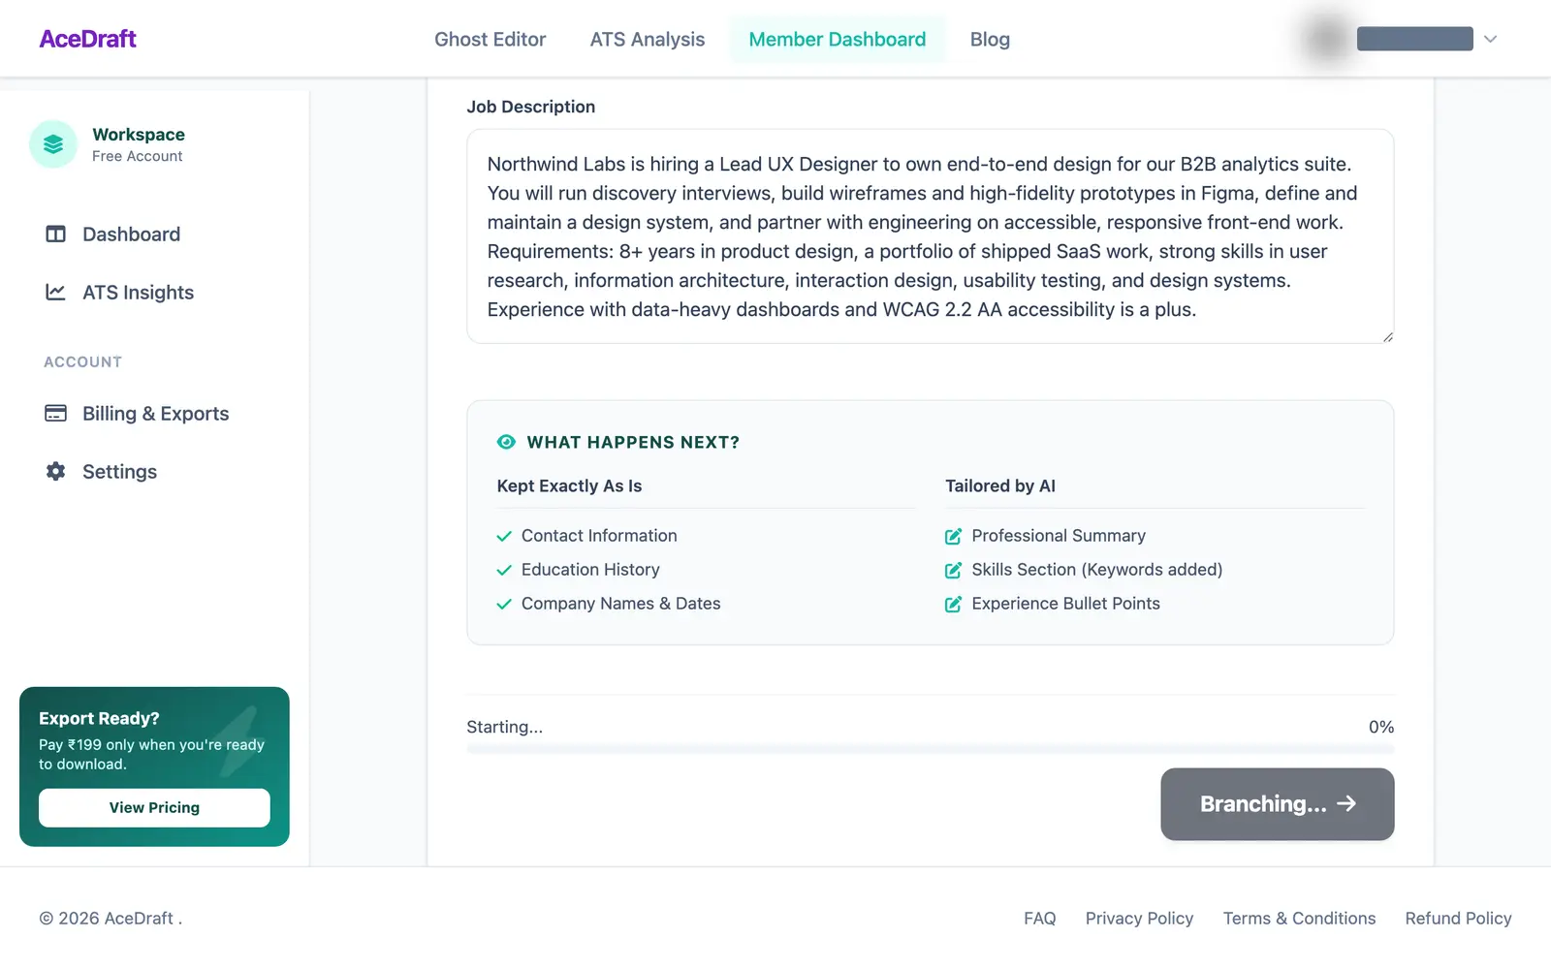
Task: Click the blurred profile avatar in header
Action: pyautogui.click(x=1327, y=39)
